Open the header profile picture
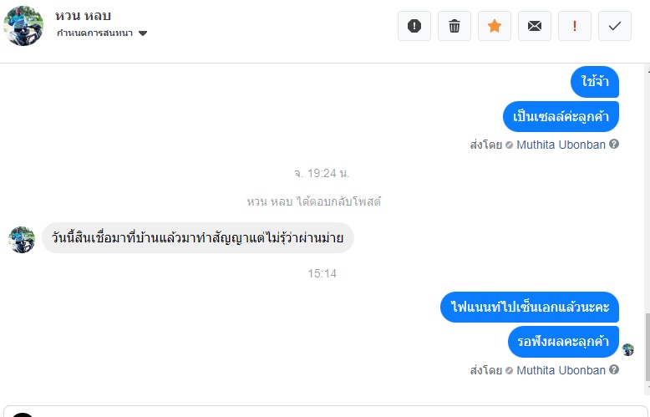This screenshot has height=417, width=650. click(23, 26)
